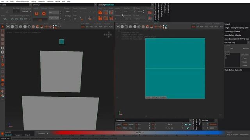This screenshot has height=140, width=250.
Task: Click the red-blue distortion gradient bar
Action: pos(138,133)
